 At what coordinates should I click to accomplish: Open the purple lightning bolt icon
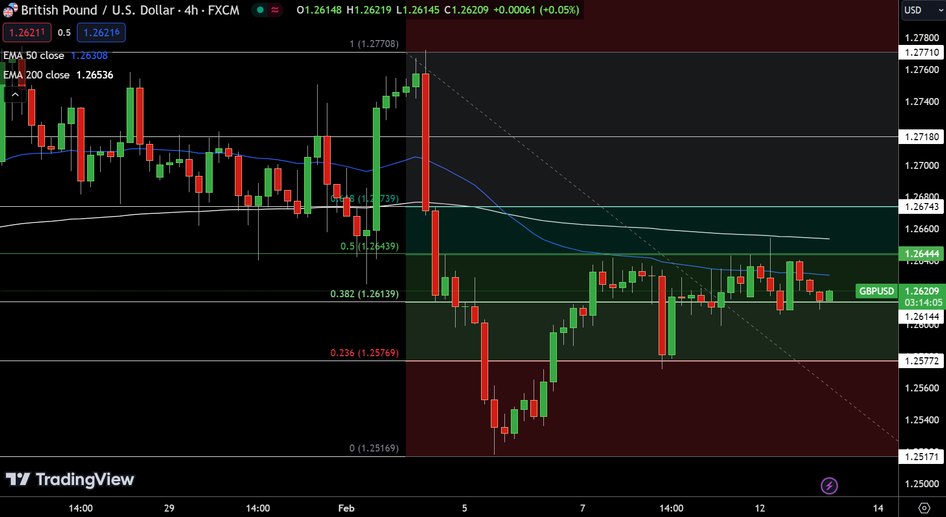[829, 486]
